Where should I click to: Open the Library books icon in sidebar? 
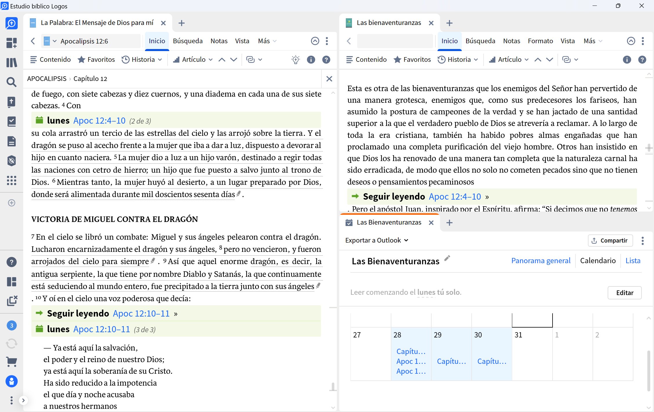tap(12, 62)
